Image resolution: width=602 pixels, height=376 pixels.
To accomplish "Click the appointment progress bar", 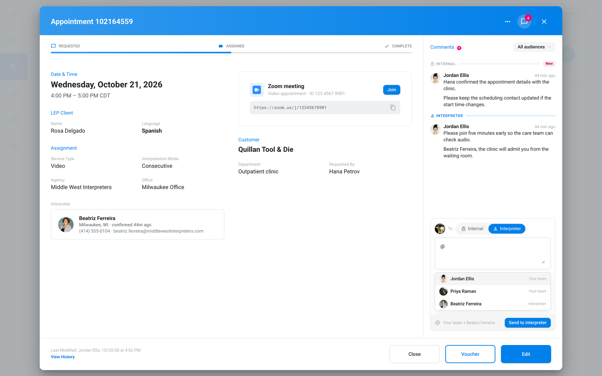I will click(x=231, y=53).
